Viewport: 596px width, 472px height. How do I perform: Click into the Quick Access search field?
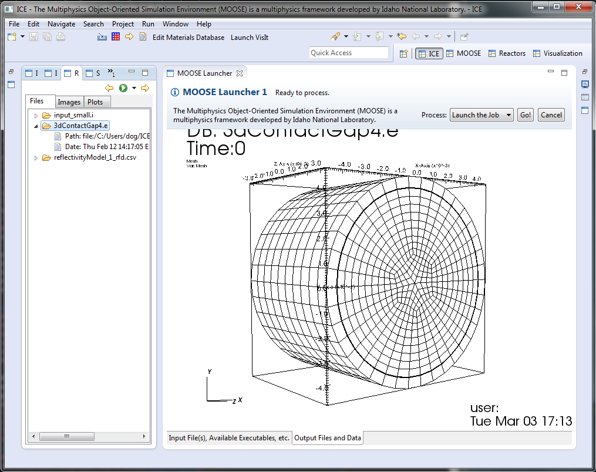tap(349, 53)
